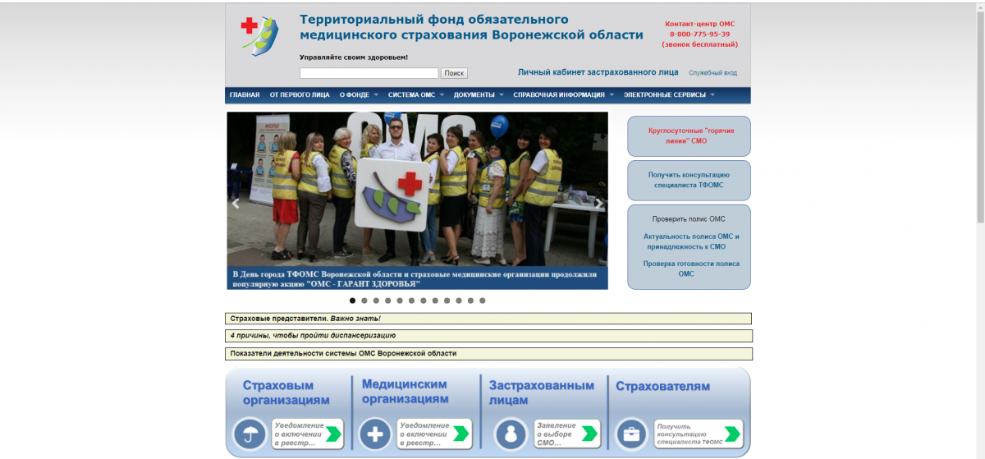Open Личный кабинет застрахованного лица link

click(x=598, y=72)
